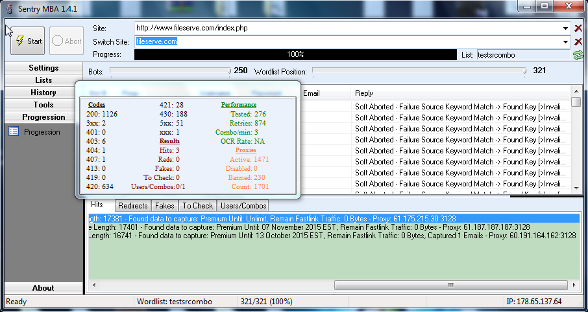Open the Site URL dropdown arrow

click(x=565, y=28)
